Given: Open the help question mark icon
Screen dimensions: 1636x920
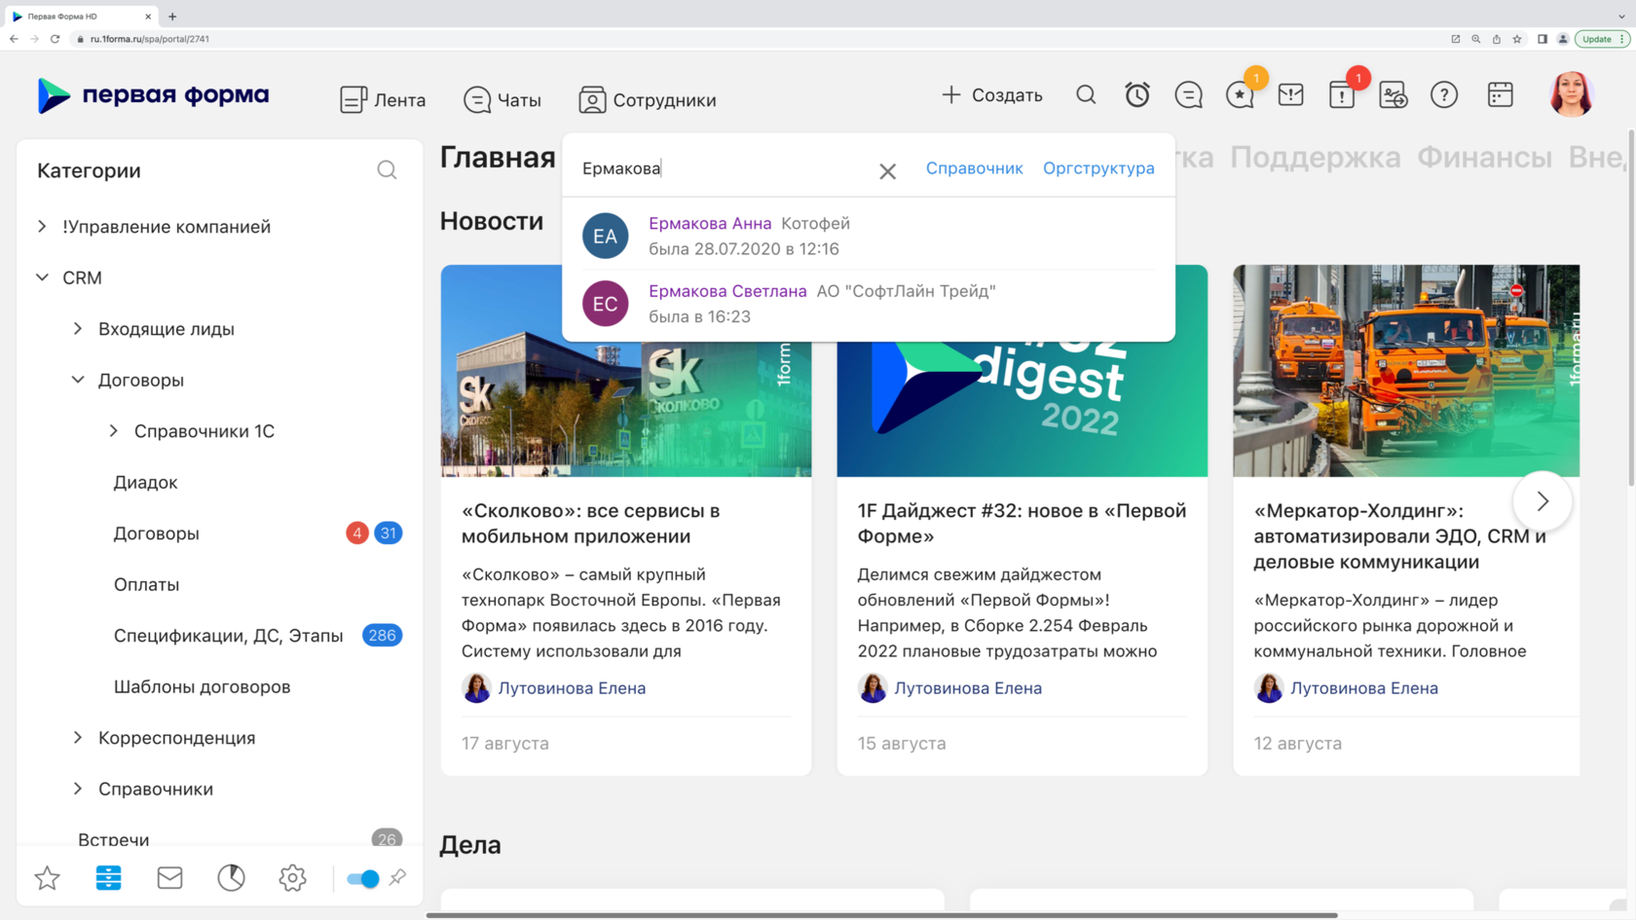Looking at the screenshot, I should (1444, 94).
